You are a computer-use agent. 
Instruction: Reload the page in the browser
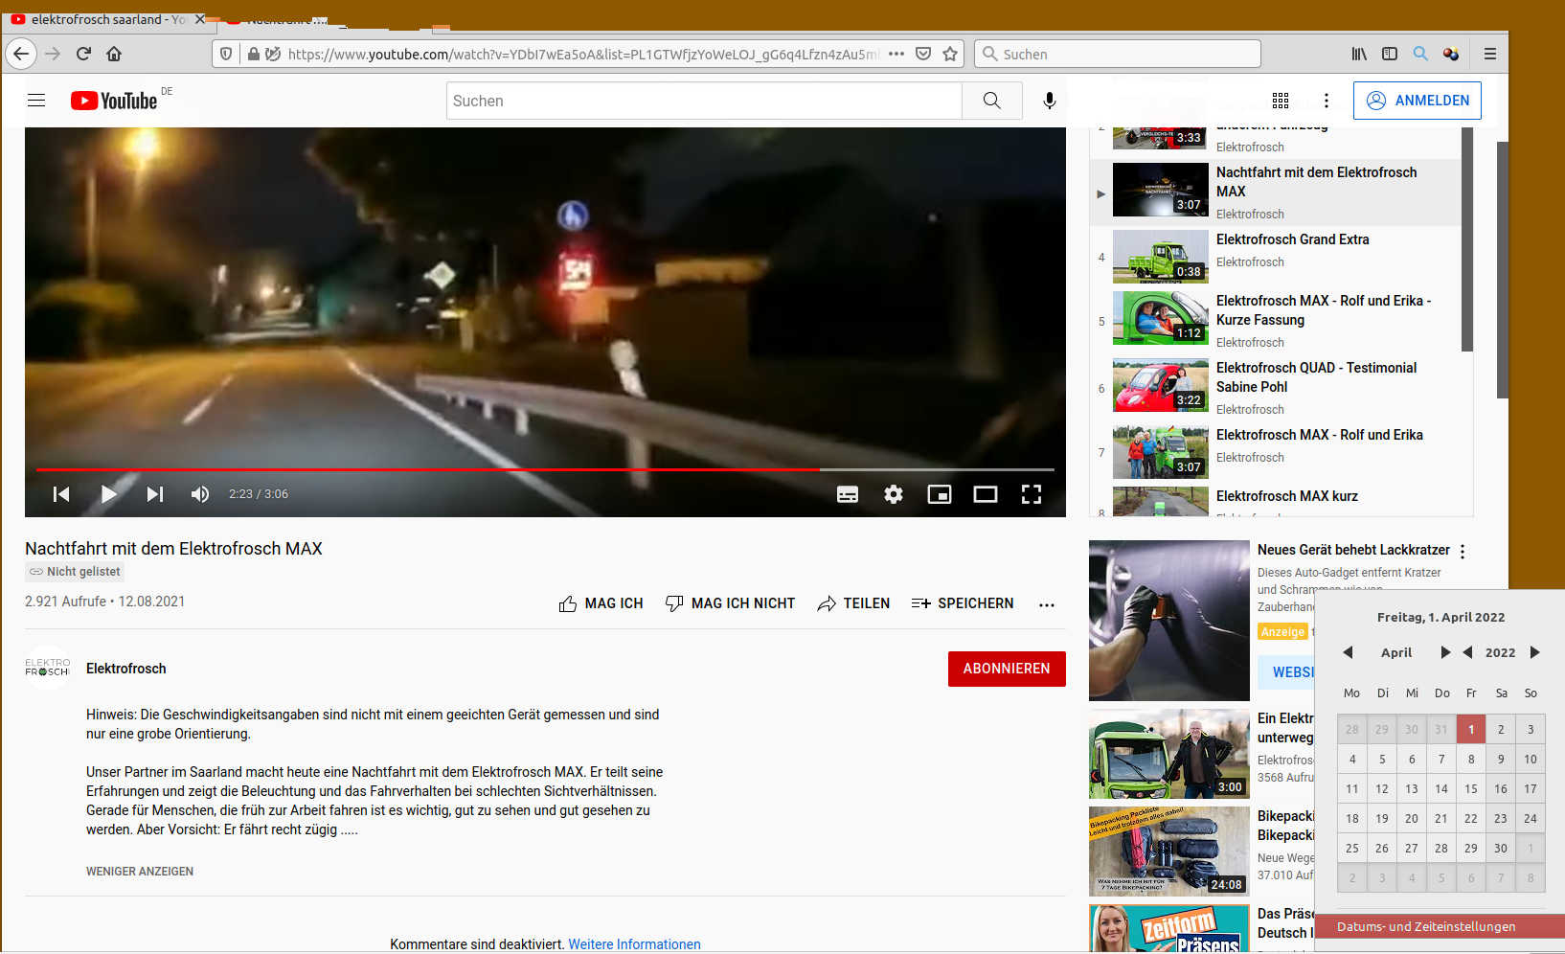pyautogui.click(x=83, y=55)
